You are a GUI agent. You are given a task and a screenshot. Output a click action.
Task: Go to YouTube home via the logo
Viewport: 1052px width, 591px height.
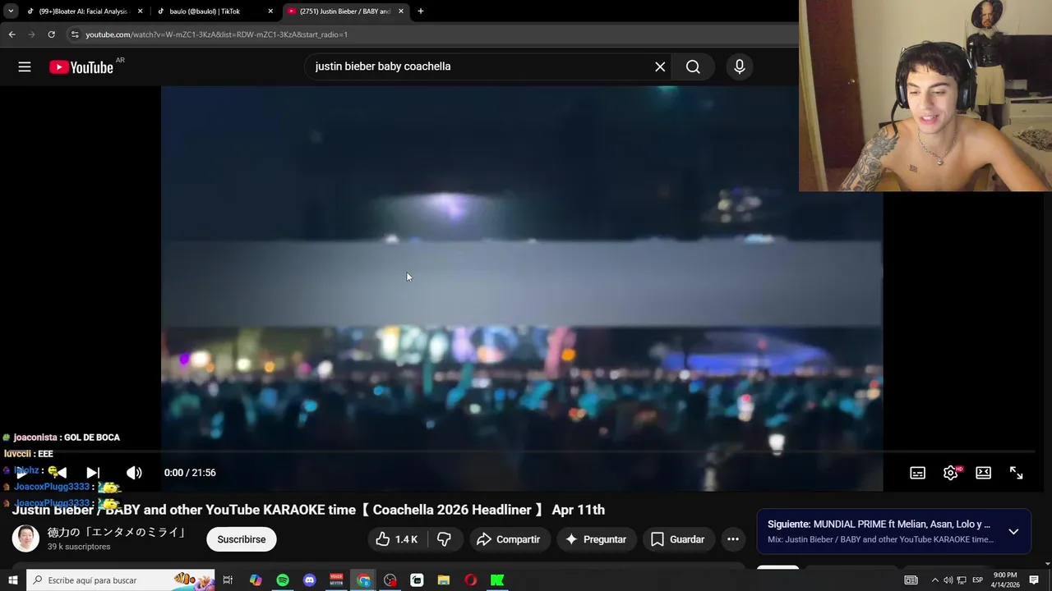(x=81, y=67)
